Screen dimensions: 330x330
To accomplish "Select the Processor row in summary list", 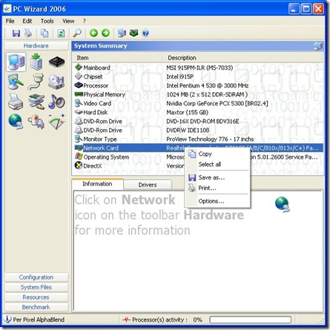I will point(198,85).
